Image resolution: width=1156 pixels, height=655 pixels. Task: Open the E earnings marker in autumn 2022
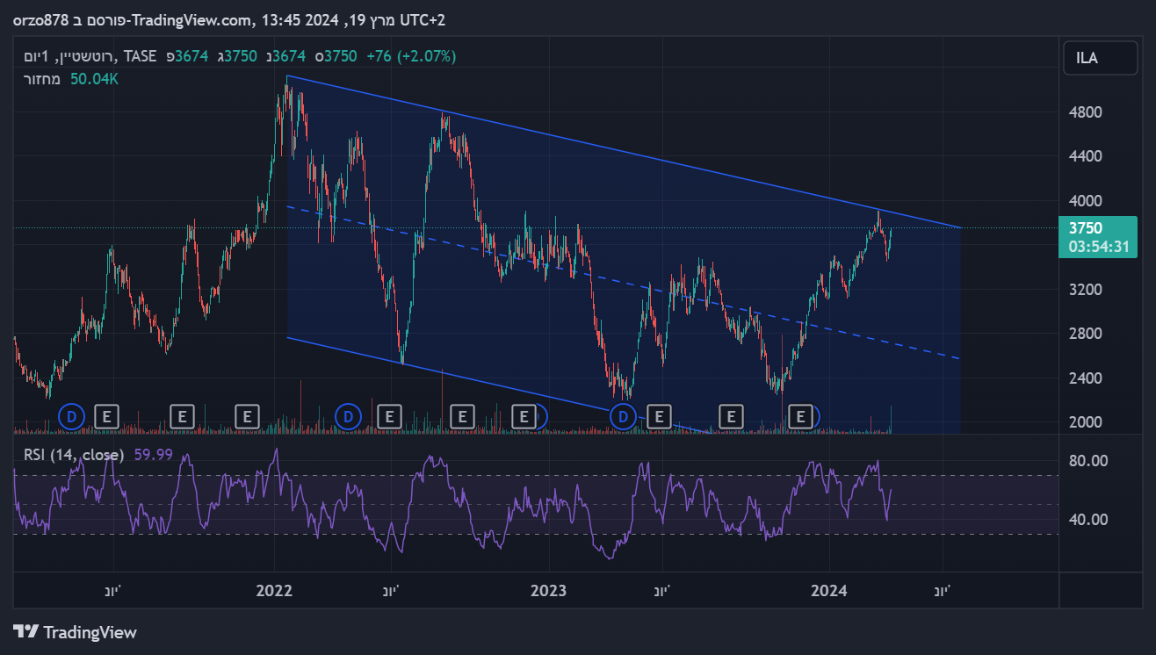pos(462,416)
